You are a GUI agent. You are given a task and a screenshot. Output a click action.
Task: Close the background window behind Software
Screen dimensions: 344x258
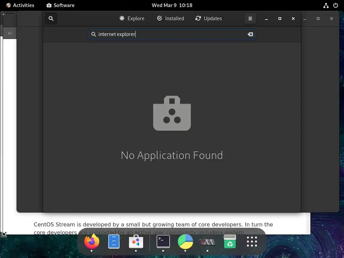tap(332, 19)
